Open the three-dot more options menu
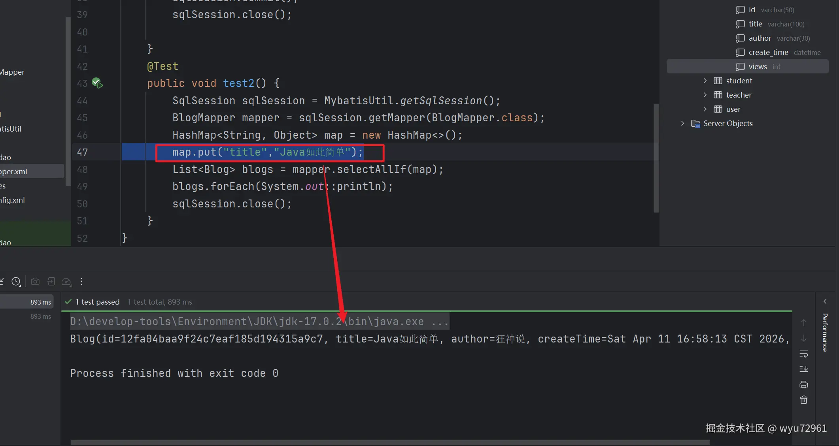Image resolution: width=839 pixels, height=446 pixels. (x=81, y=281)
